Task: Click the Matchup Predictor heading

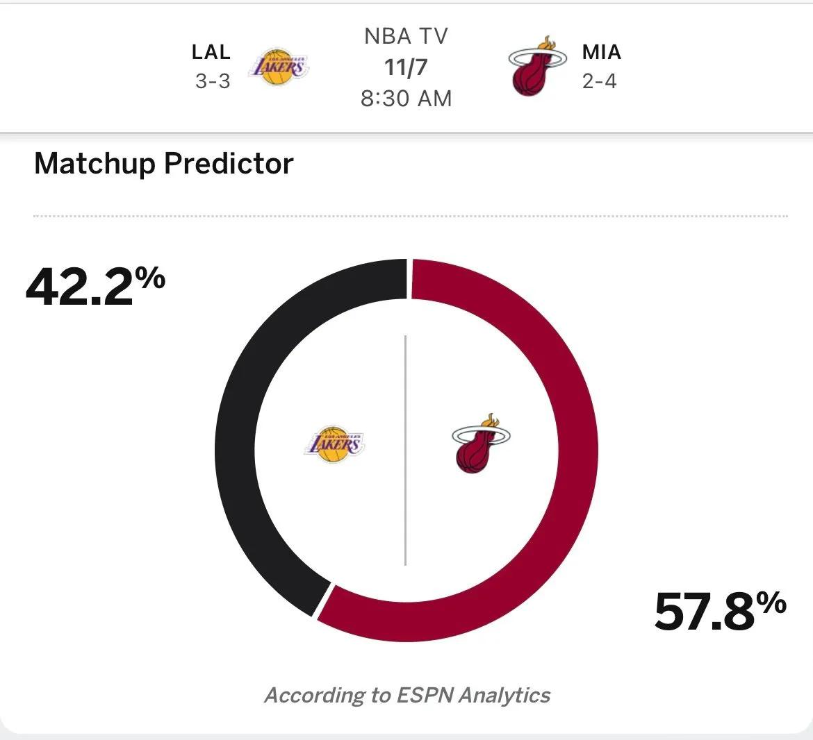Action: [164, 164]
